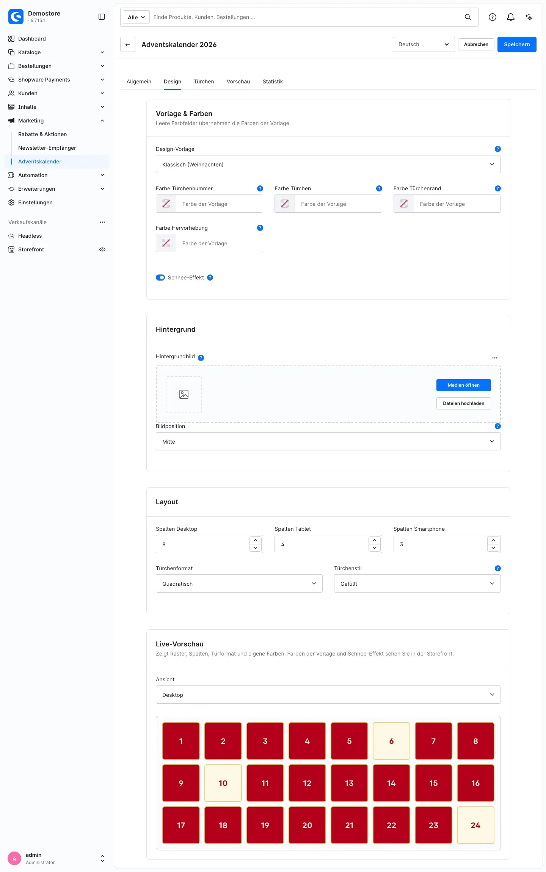Open the Farbe Türchen color swatch
Image resolution: width=546 pixels, height=872 pixels.
tap(285, 204)
